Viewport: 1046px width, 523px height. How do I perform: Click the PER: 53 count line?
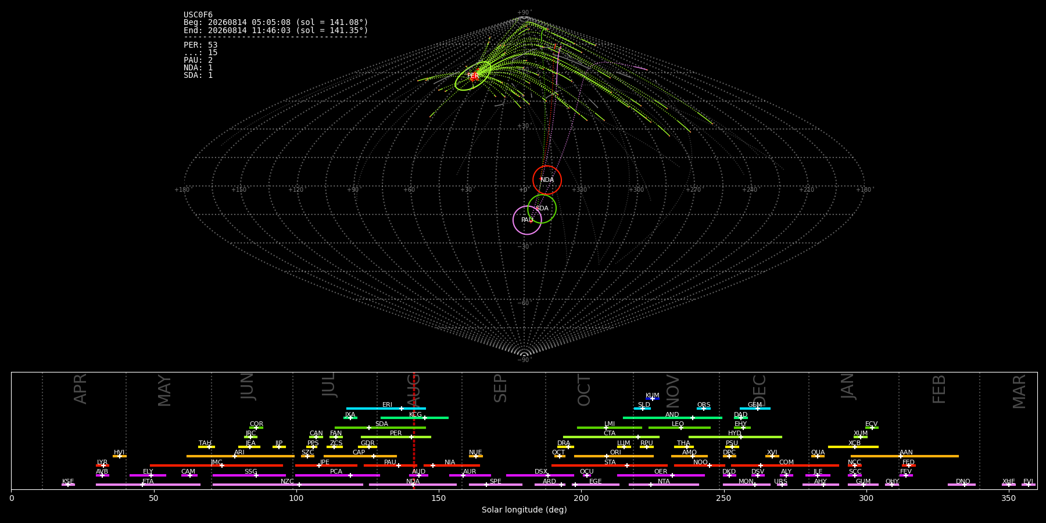tap(200, 45)
